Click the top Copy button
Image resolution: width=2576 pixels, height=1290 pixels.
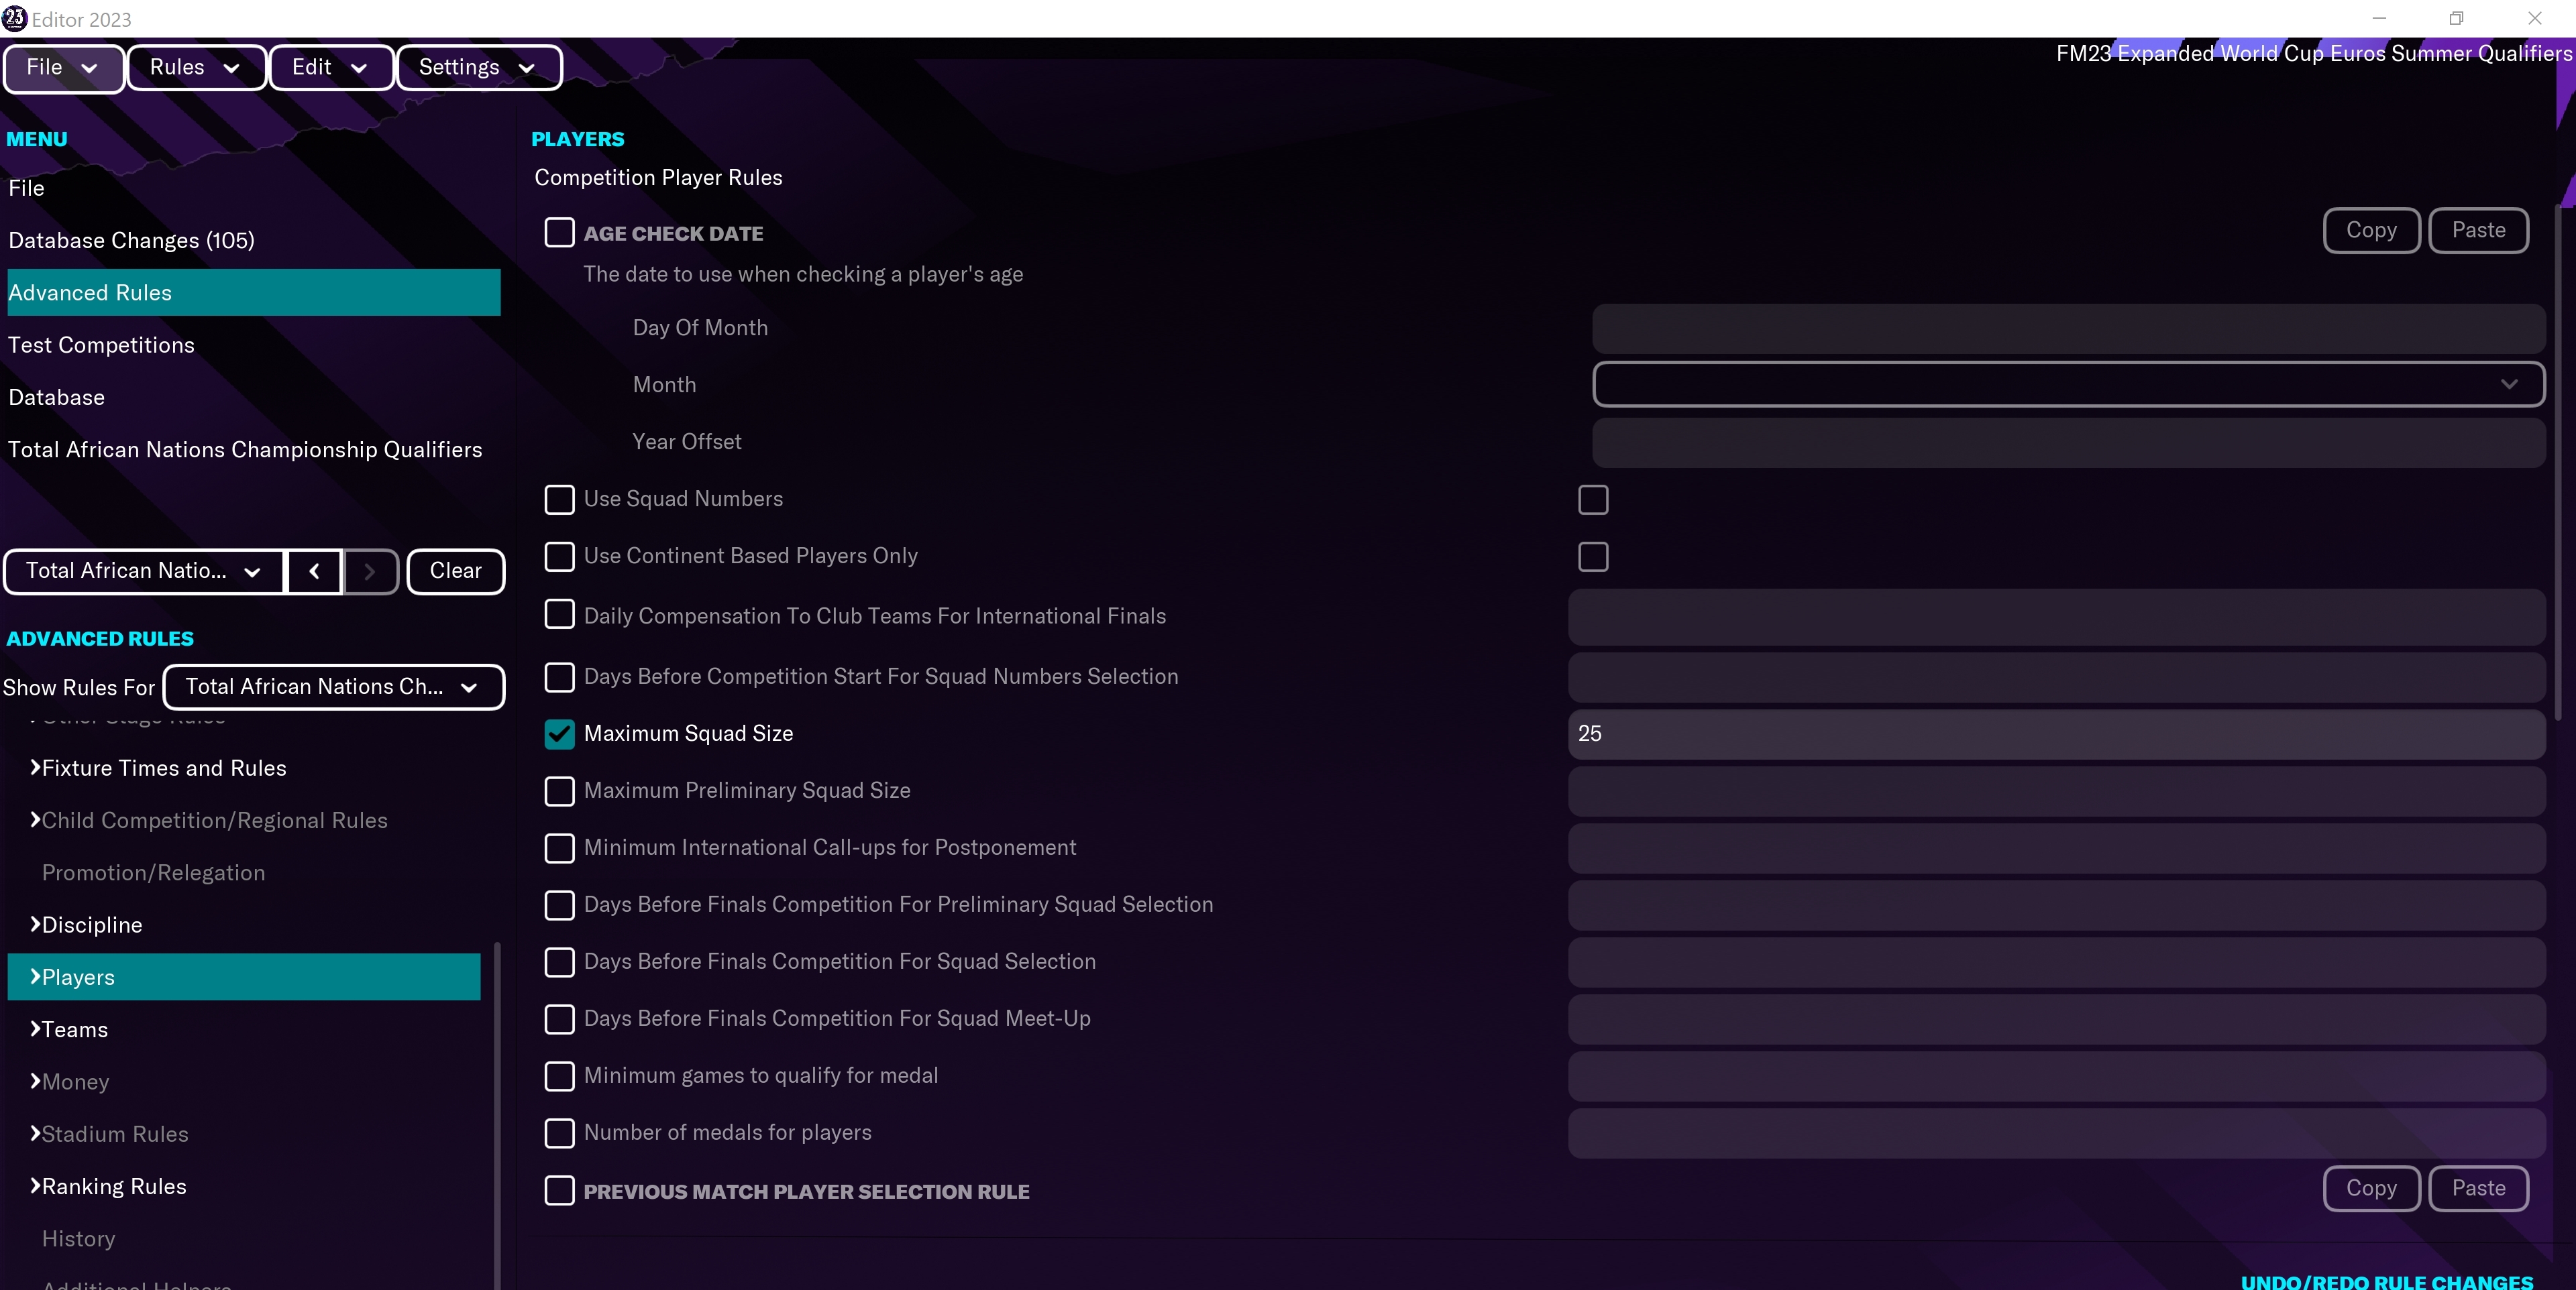coord(2370,230)
